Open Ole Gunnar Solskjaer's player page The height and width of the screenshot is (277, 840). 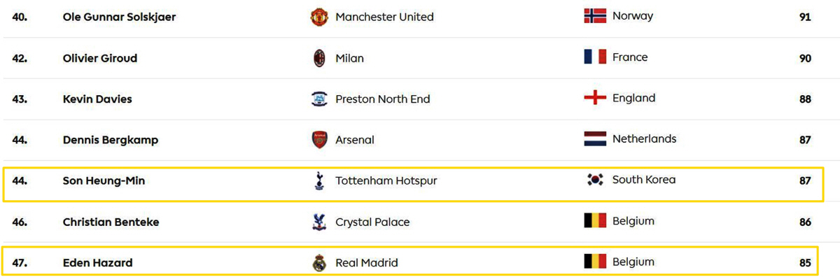tap(119, 17)
